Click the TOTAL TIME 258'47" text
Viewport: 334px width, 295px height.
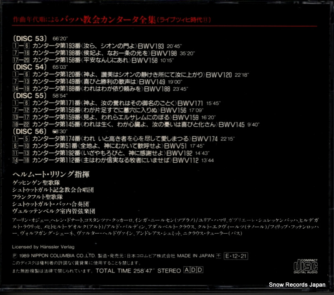click(125, 270)
